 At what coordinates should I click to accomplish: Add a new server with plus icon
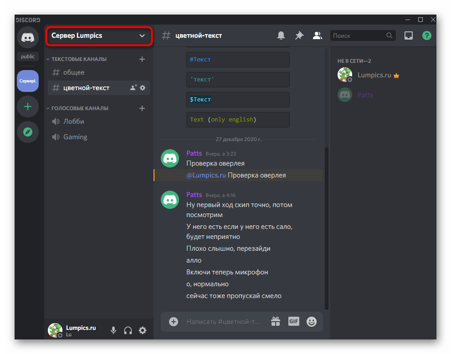tap(28, 107)
